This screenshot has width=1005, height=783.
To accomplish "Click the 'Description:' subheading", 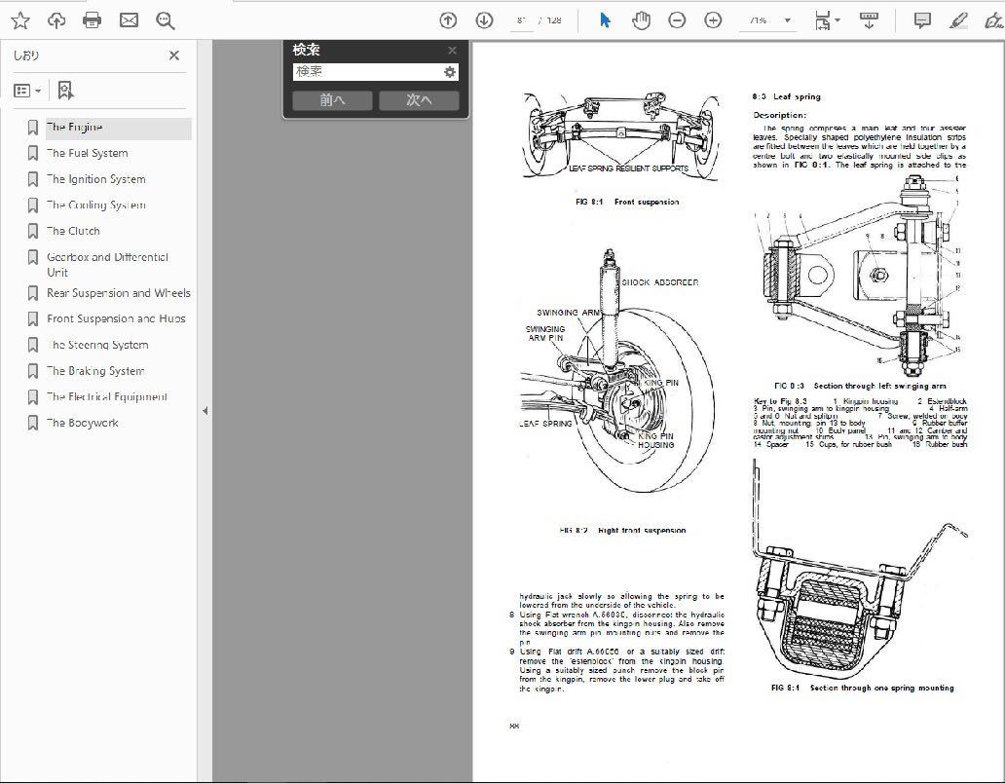I will 779,115.
